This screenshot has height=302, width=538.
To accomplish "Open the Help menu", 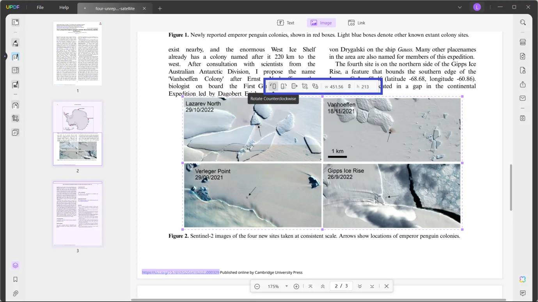I will coord(64,7).
